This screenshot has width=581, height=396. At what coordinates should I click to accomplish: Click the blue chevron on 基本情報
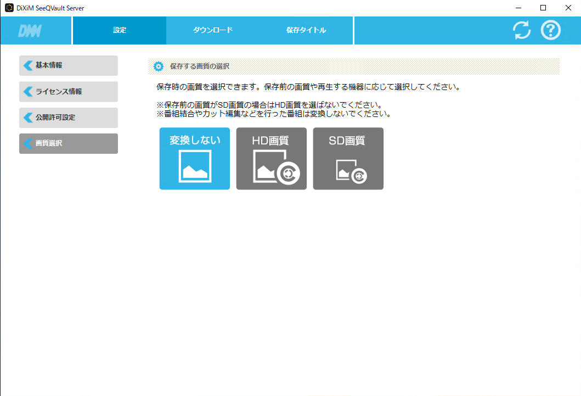(x=28, y=65)
